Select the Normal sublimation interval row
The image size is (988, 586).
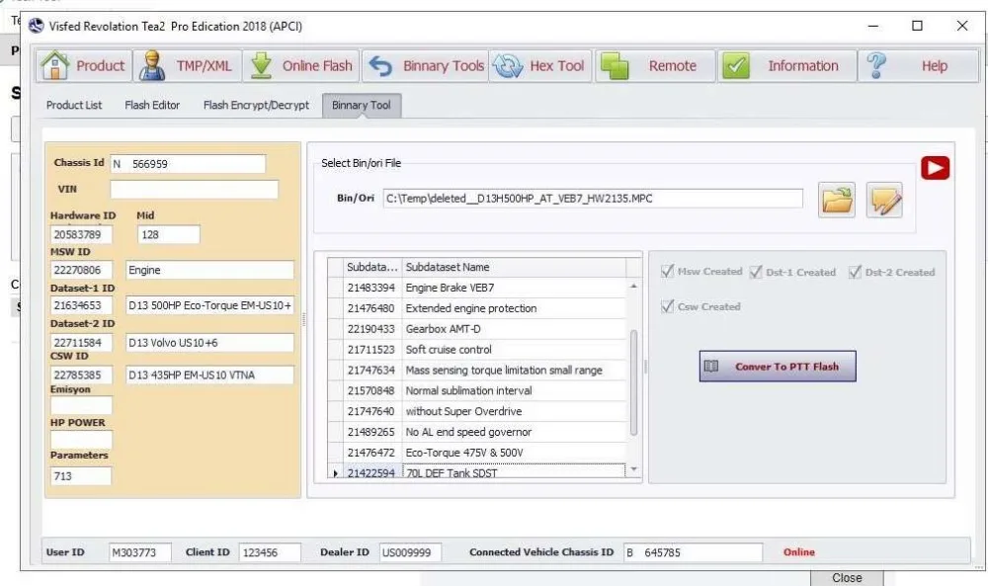(x=476, y=390)
